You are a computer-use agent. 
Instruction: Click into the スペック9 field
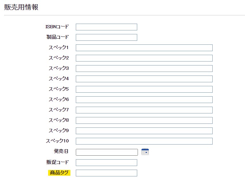[144, 131]
